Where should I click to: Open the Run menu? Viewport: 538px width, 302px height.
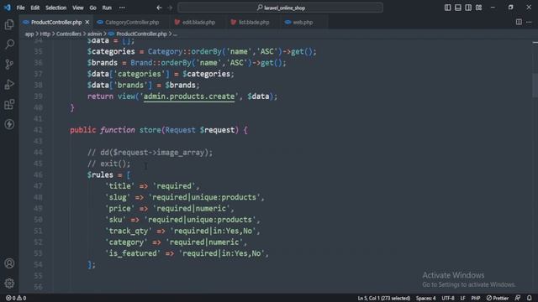(x=107, y=8)
